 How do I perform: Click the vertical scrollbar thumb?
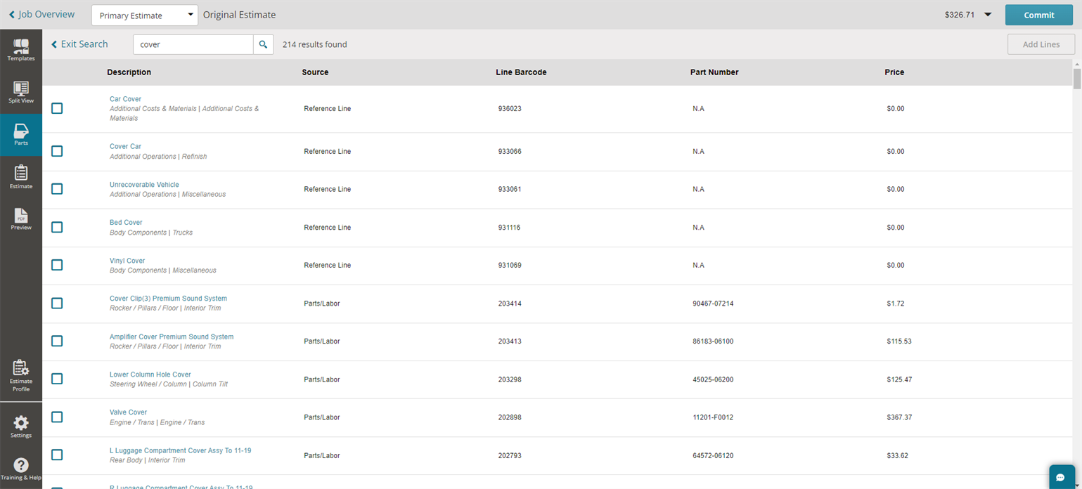tap(1076, 79)
